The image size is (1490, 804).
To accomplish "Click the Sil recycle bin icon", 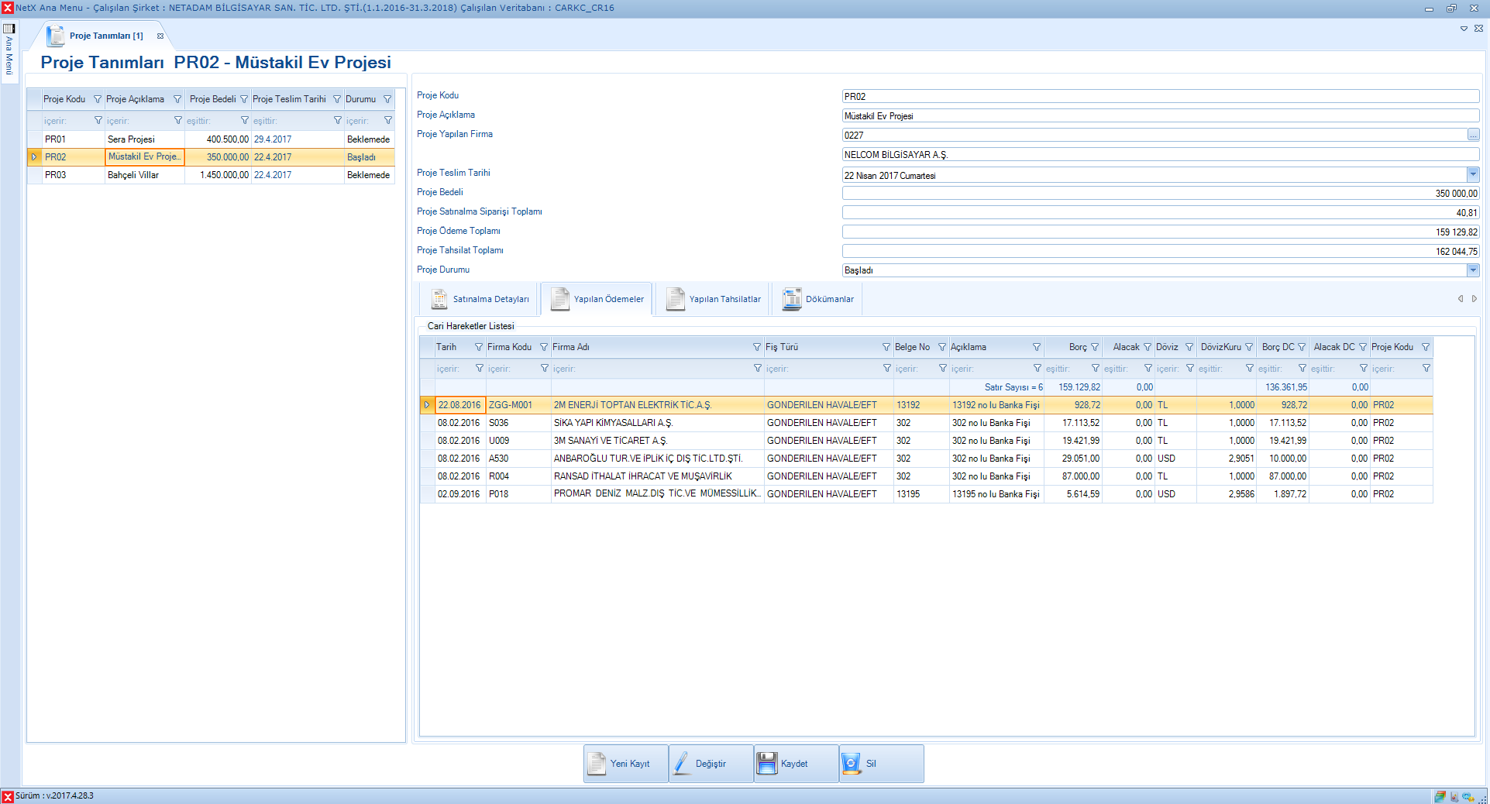I will pyautogui.click(x=851, y=764).
